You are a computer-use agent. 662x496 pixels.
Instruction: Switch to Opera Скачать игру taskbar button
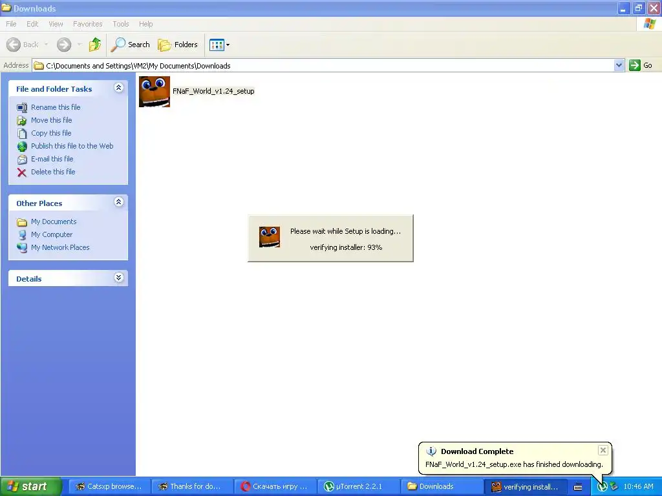[x=274, y=487]
